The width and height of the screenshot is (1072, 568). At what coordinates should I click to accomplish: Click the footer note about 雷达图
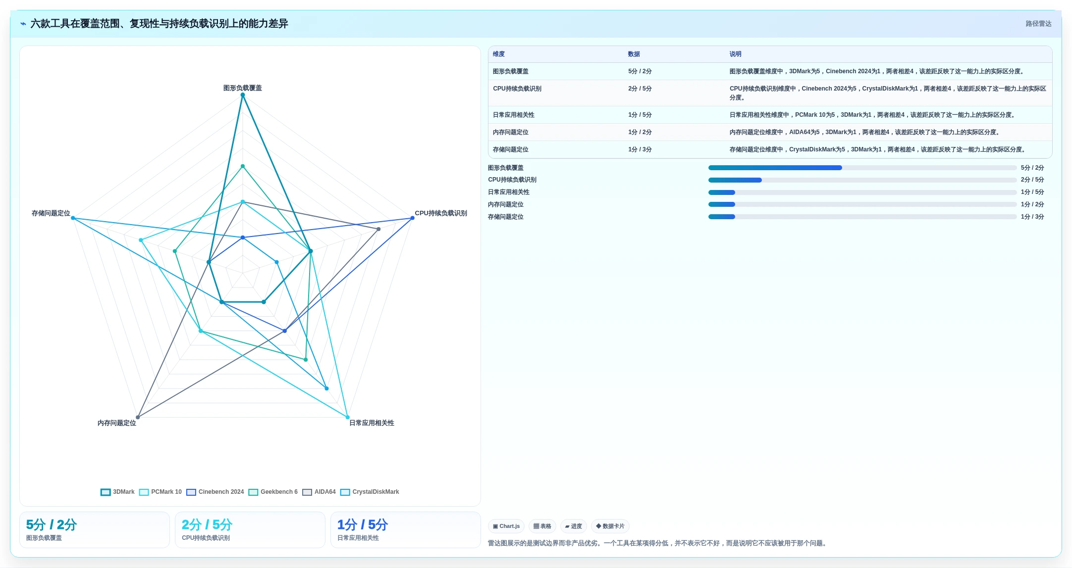tap(658, 543)
